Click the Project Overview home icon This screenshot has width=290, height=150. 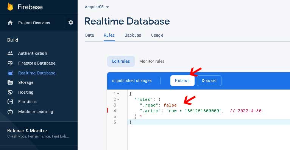(x=10, y=23)
